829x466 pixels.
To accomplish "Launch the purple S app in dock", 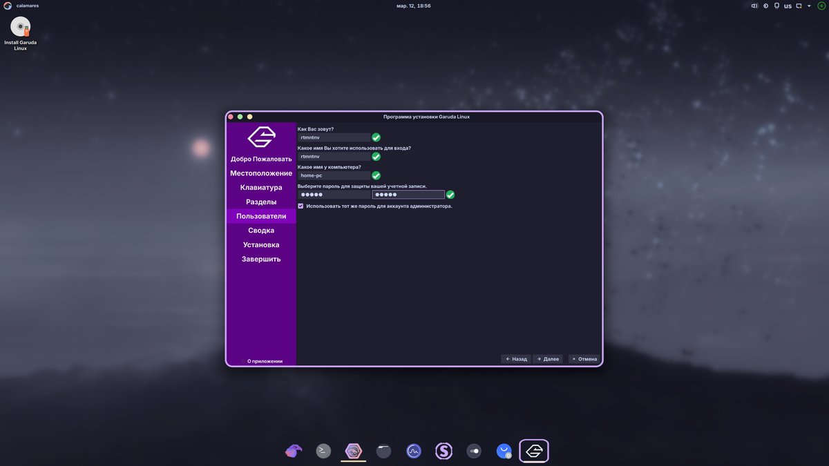I will [444, 451].
